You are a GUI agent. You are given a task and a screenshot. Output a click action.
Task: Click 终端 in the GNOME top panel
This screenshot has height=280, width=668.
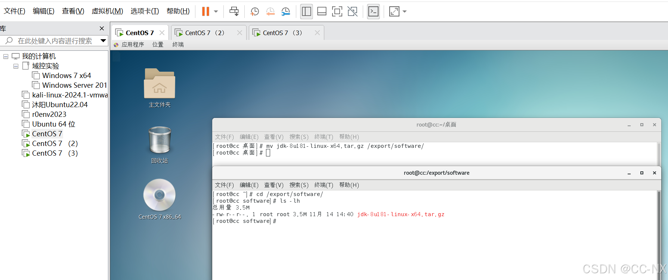[178, 44]
